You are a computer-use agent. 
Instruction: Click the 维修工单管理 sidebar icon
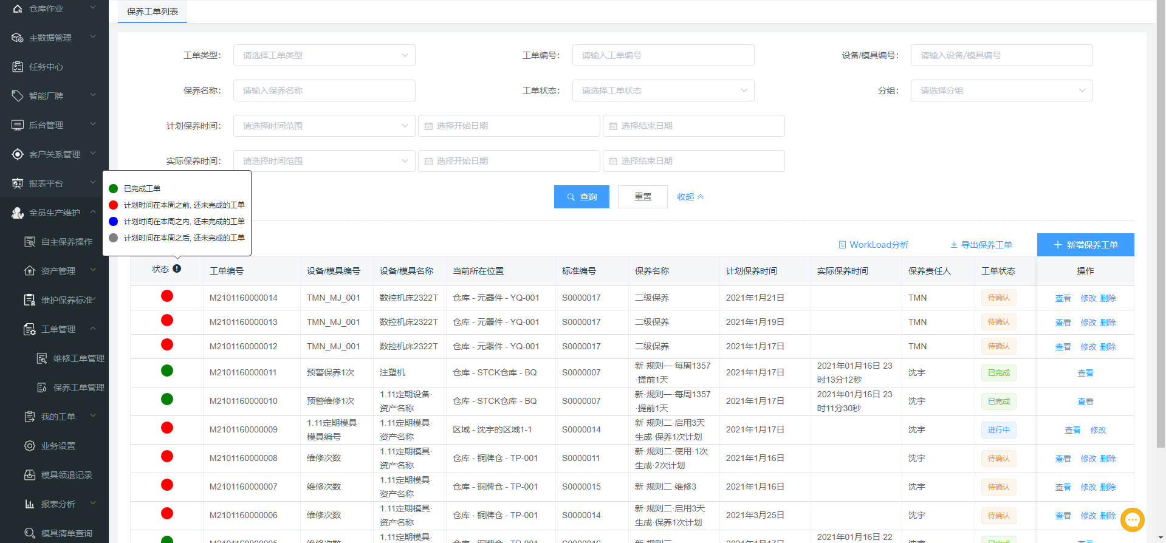(42, 358)
